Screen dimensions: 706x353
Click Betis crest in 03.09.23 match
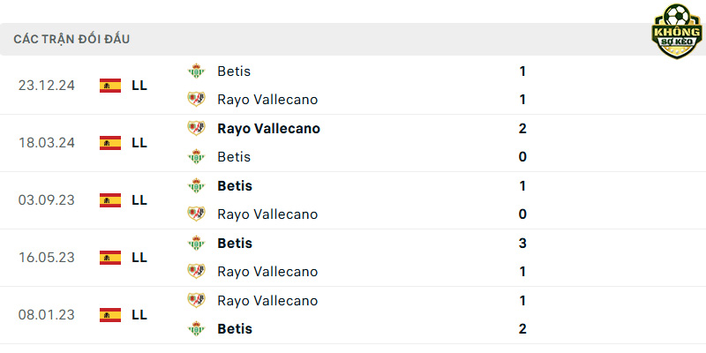(196, 185)
